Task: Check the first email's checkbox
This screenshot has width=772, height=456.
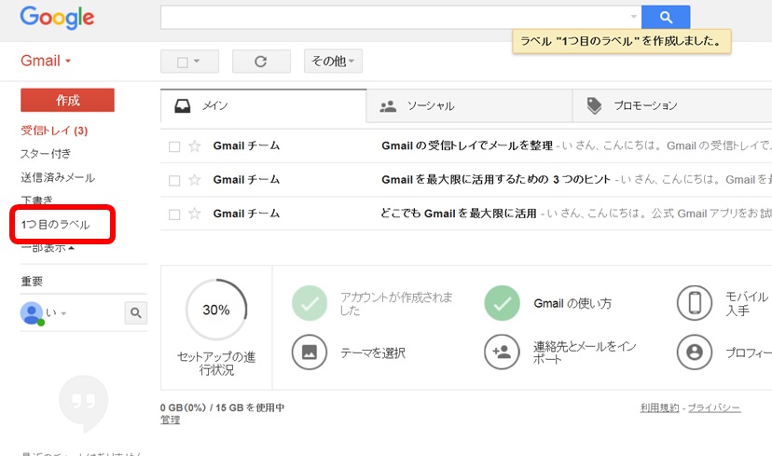Action: (174, 146)
